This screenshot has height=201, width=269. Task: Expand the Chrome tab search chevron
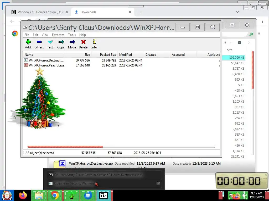point(237,12)
